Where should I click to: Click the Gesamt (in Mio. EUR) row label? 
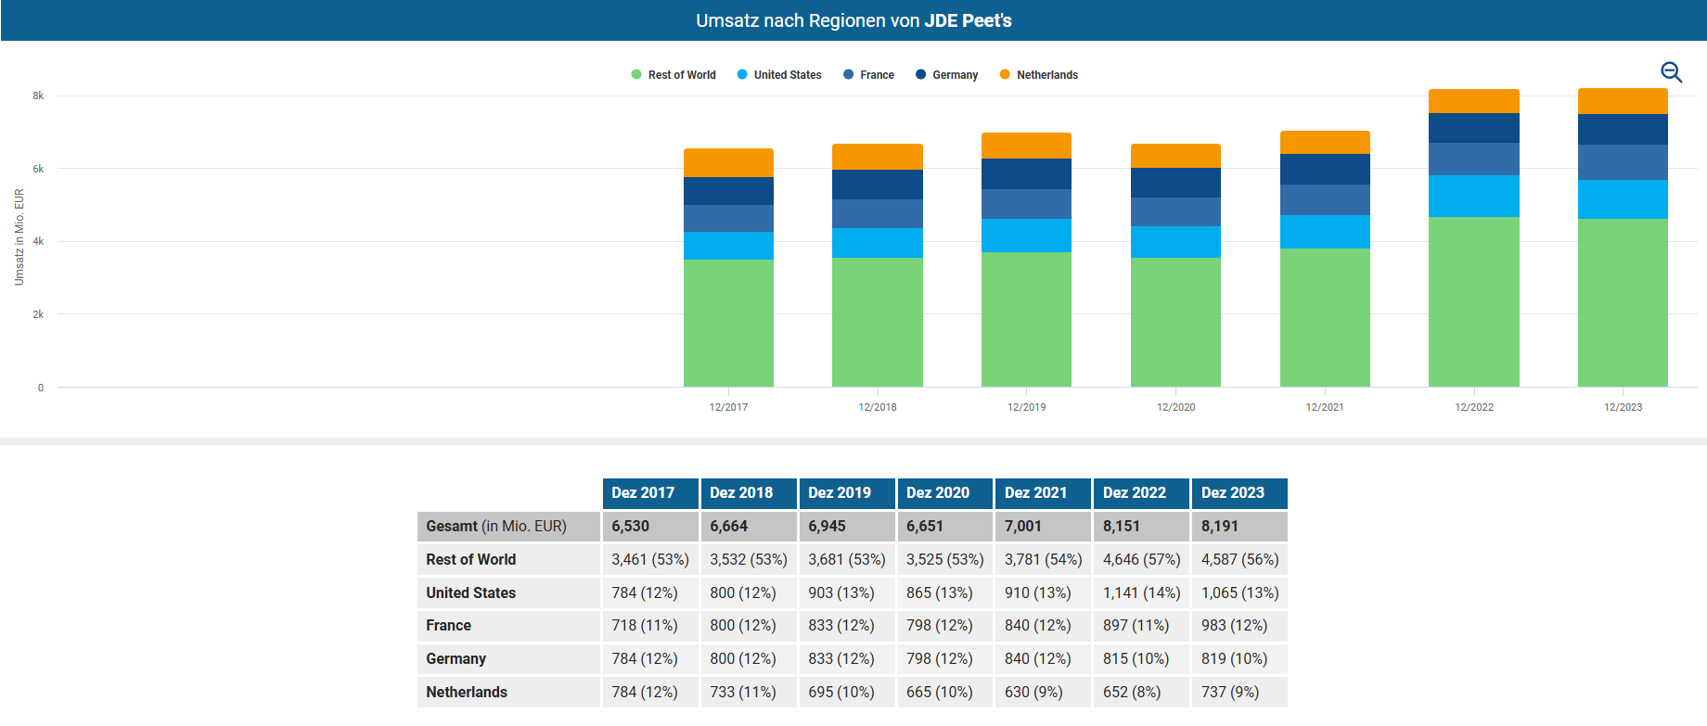tap(496, 527)
